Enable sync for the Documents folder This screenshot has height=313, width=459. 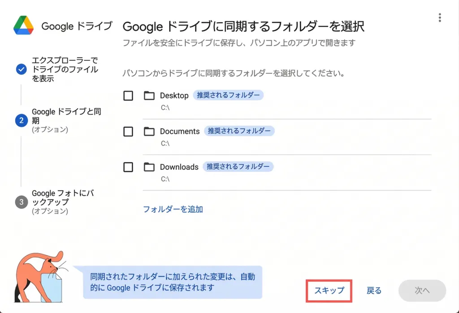point(128,131)
